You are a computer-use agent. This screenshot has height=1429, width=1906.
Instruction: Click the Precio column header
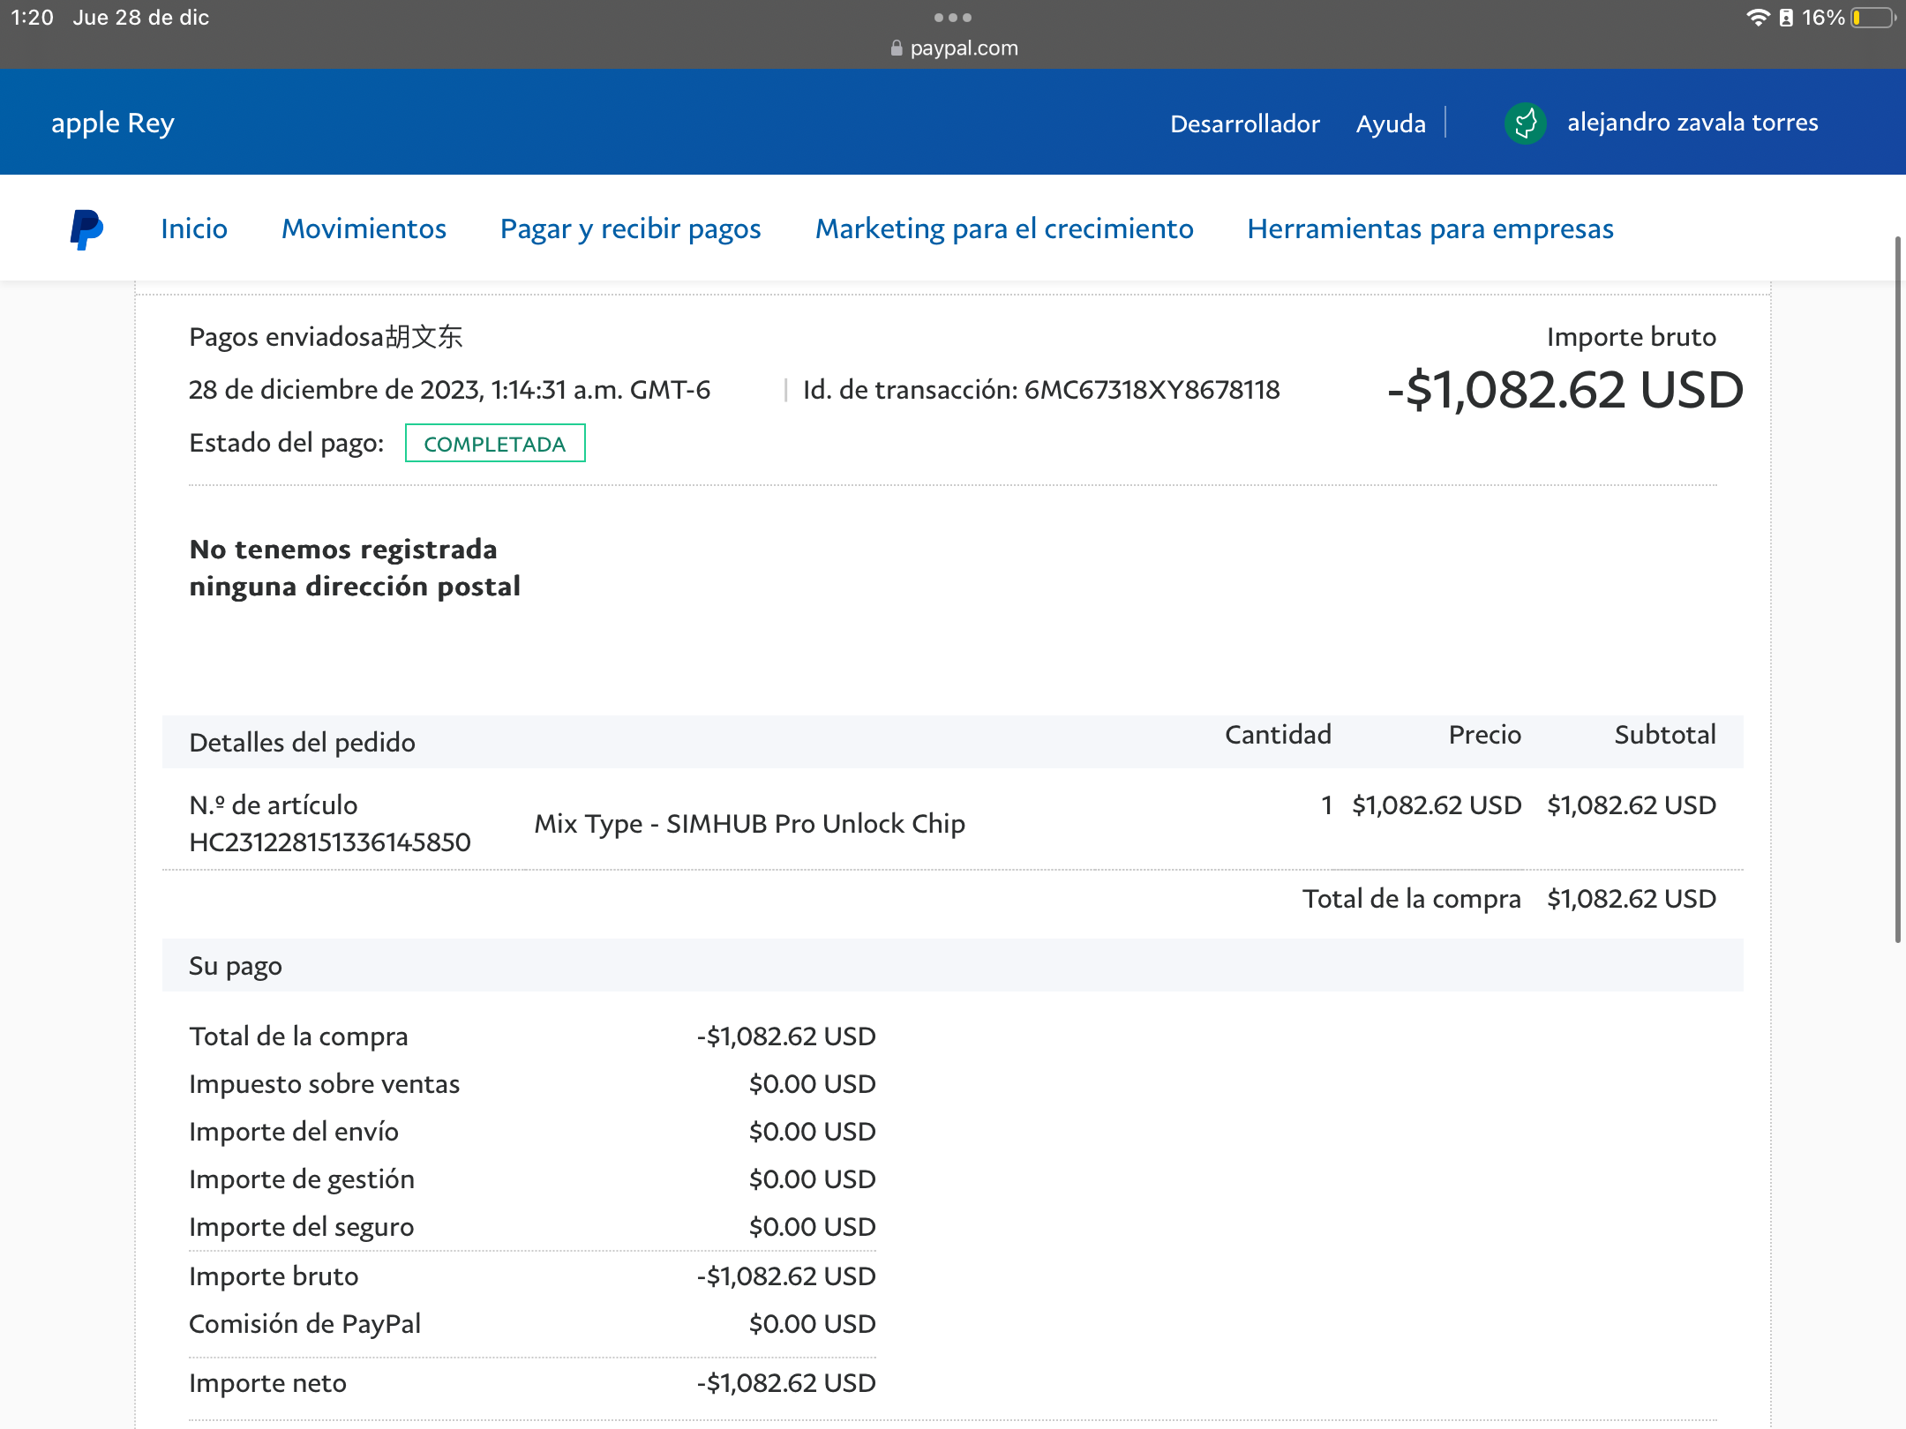click(1485, 735)
